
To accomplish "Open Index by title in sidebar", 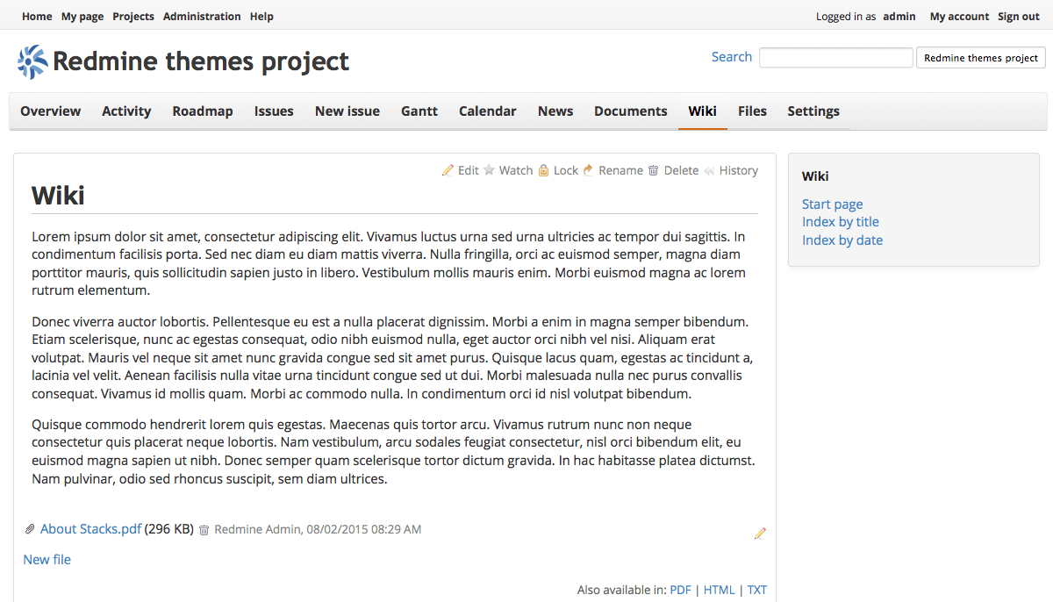I will click(x=841, y=222).
